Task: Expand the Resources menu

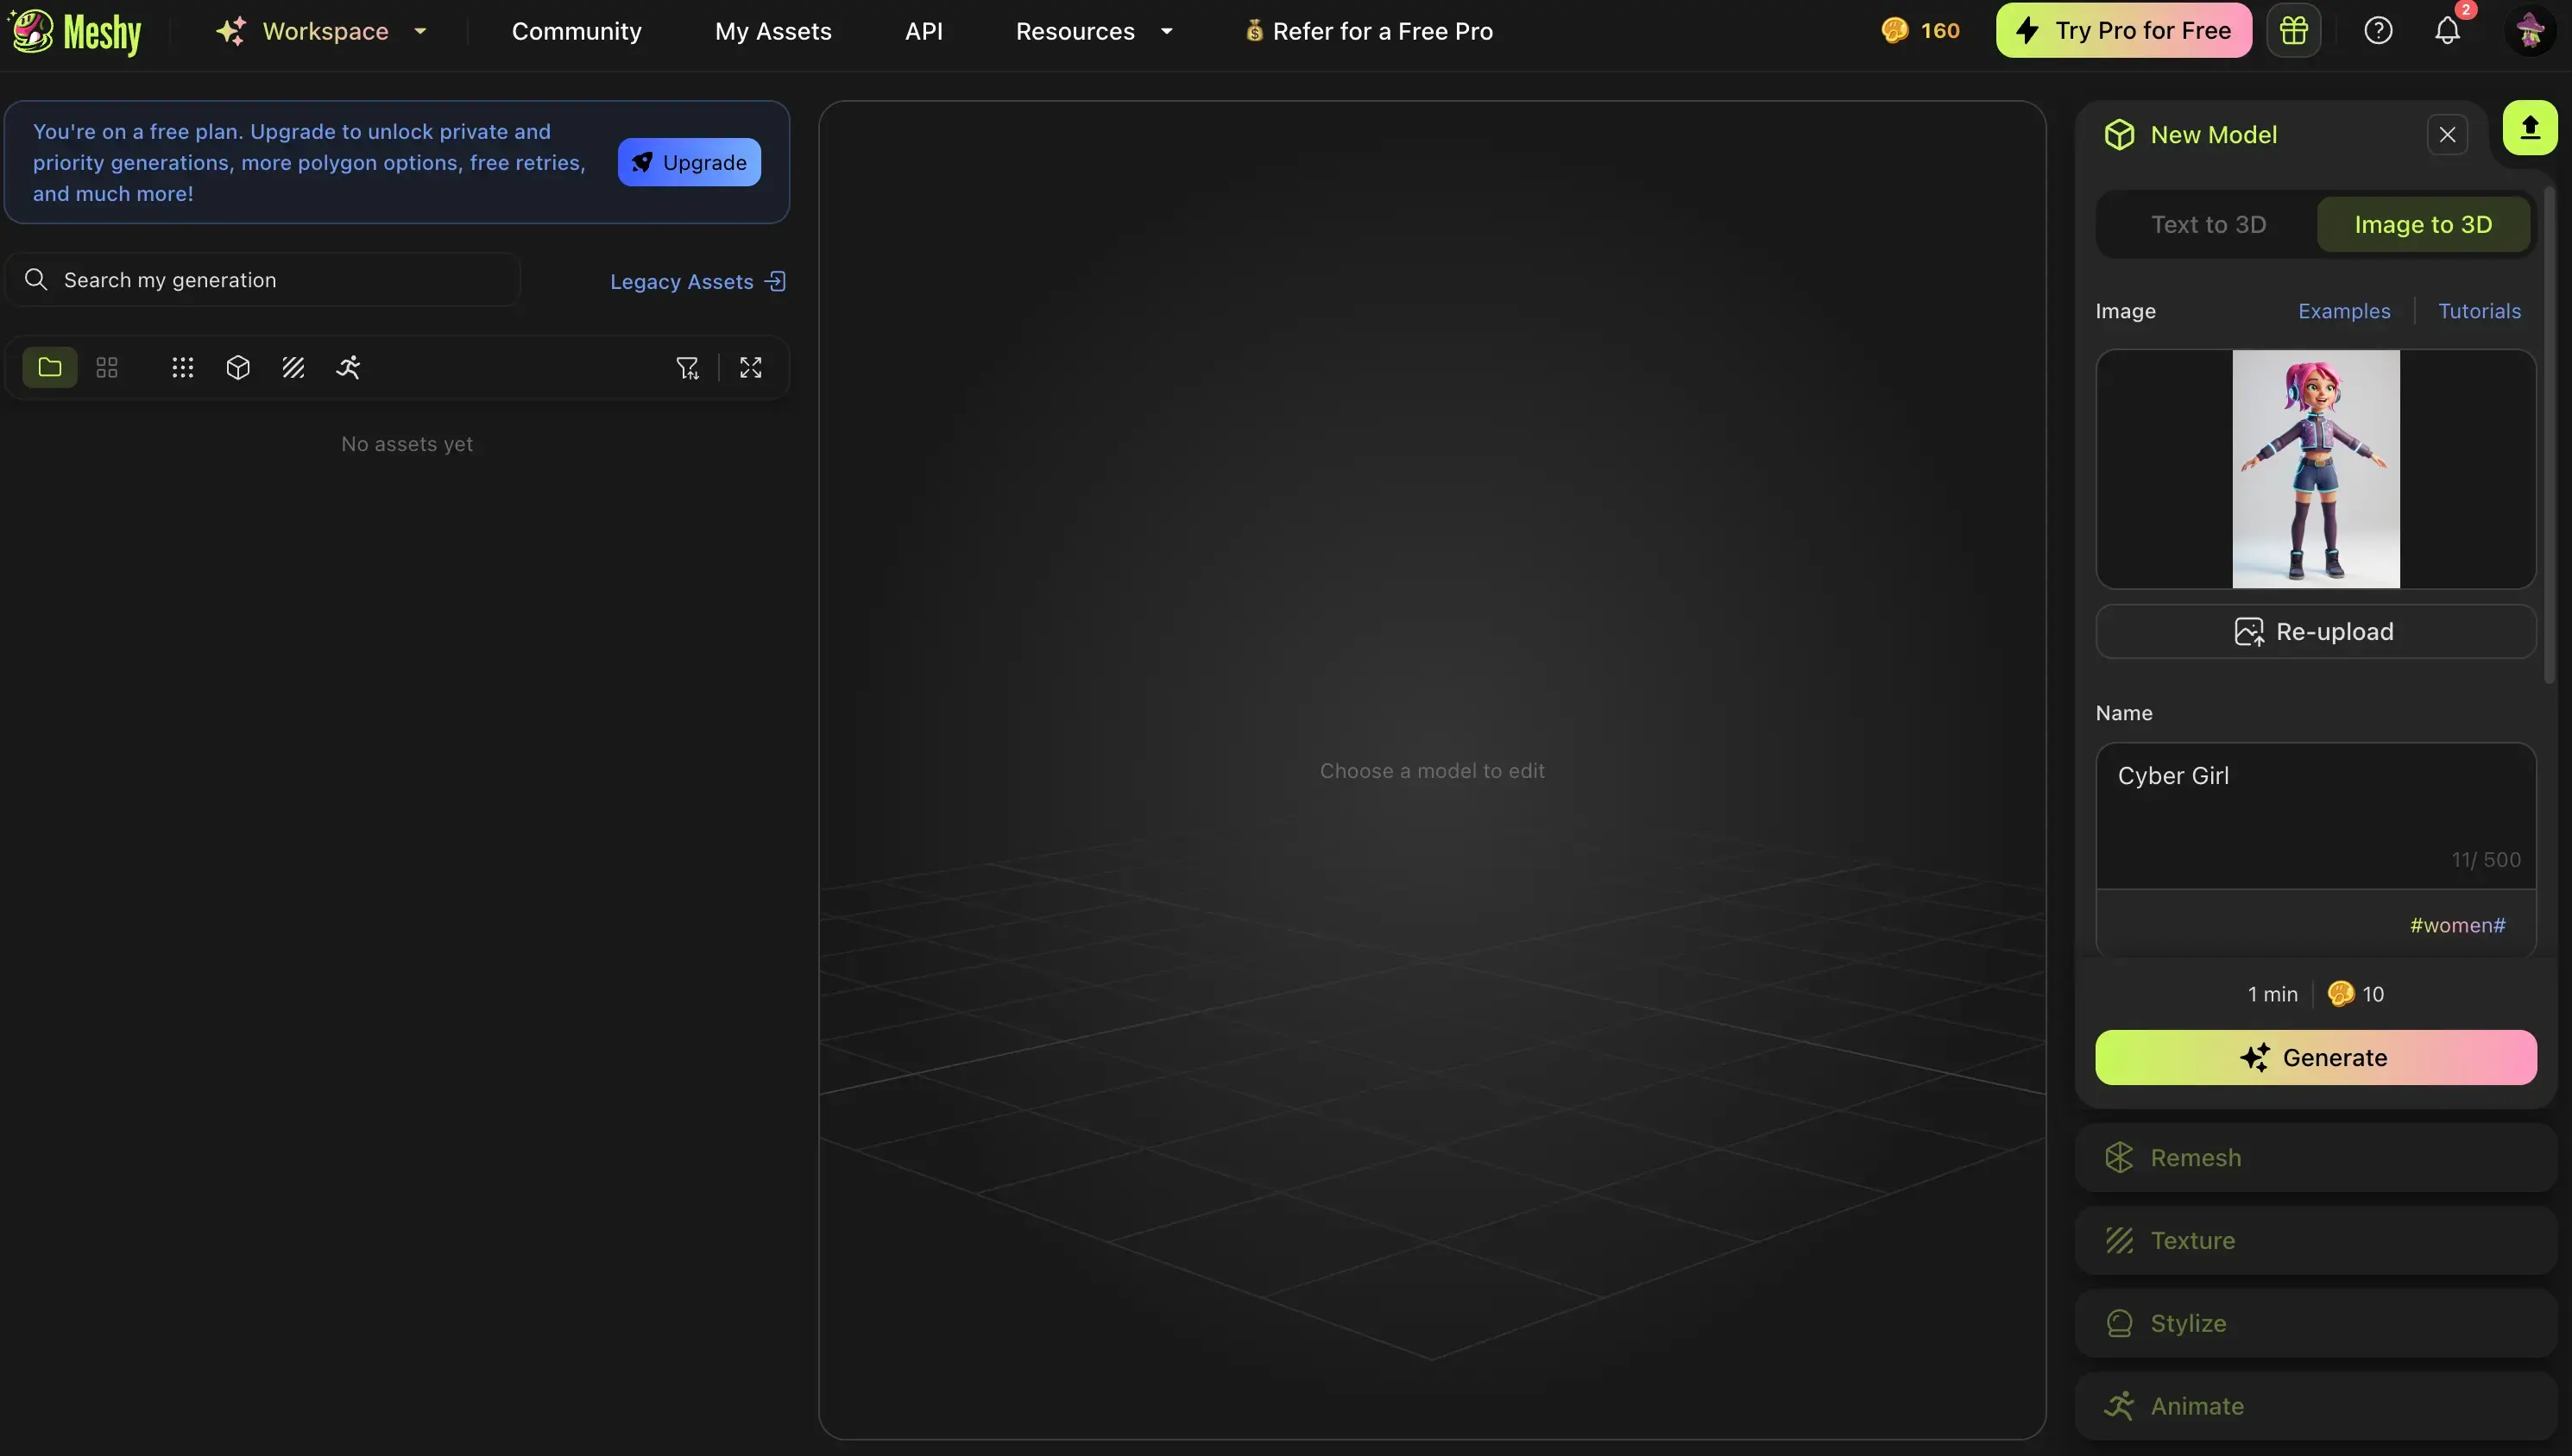Action: (1093, 30)
